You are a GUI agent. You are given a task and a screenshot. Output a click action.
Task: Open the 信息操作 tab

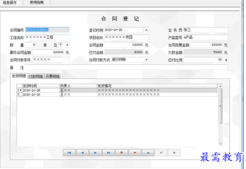tap(10, 2)
